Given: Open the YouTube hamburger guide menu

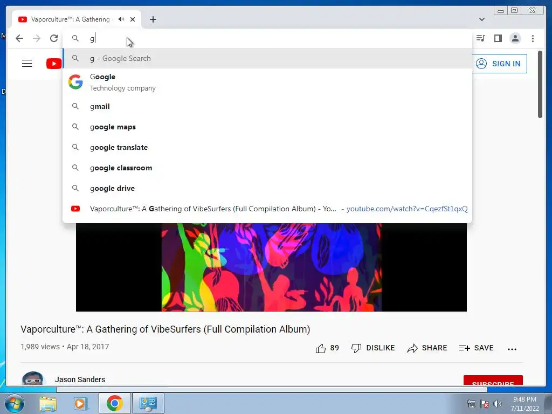Looking at the screenshot, I should 27,64.
